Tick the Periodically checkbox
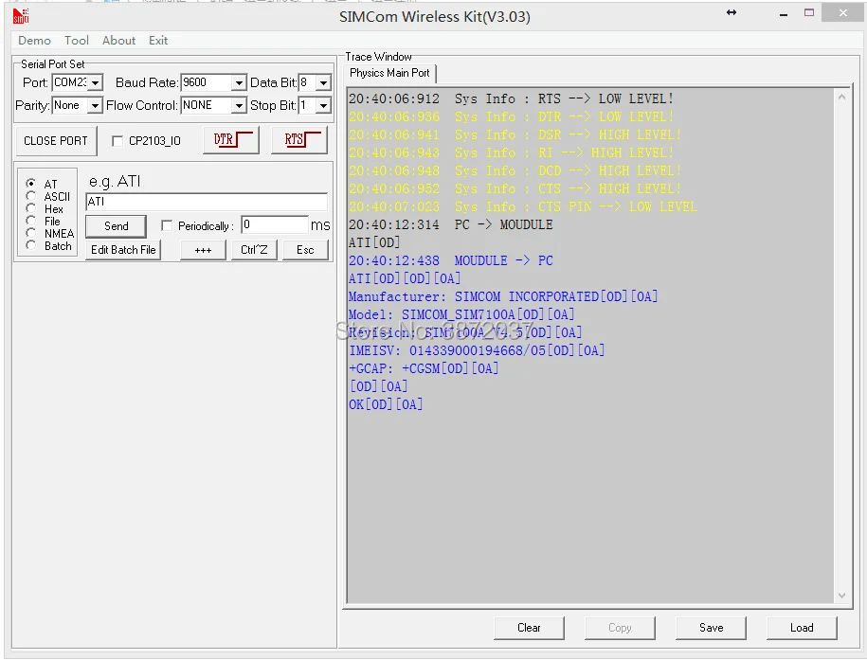The image size is (867, 660). pyautogui.click(x=167, y=225)
